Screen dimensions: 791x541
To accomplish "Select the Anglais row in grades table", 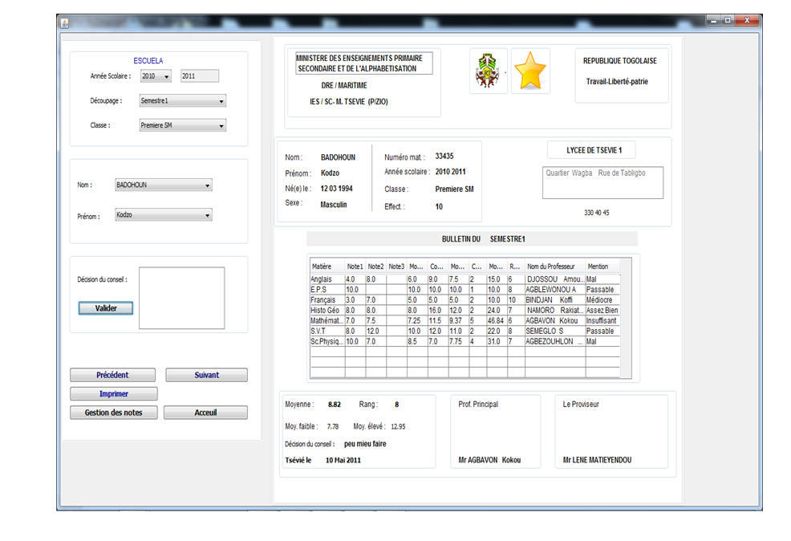I will pyautogui.click(x=327, y=279).
